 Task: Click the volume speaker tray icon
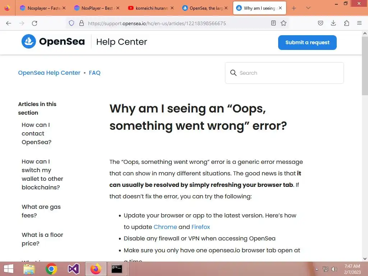(334, 269)
